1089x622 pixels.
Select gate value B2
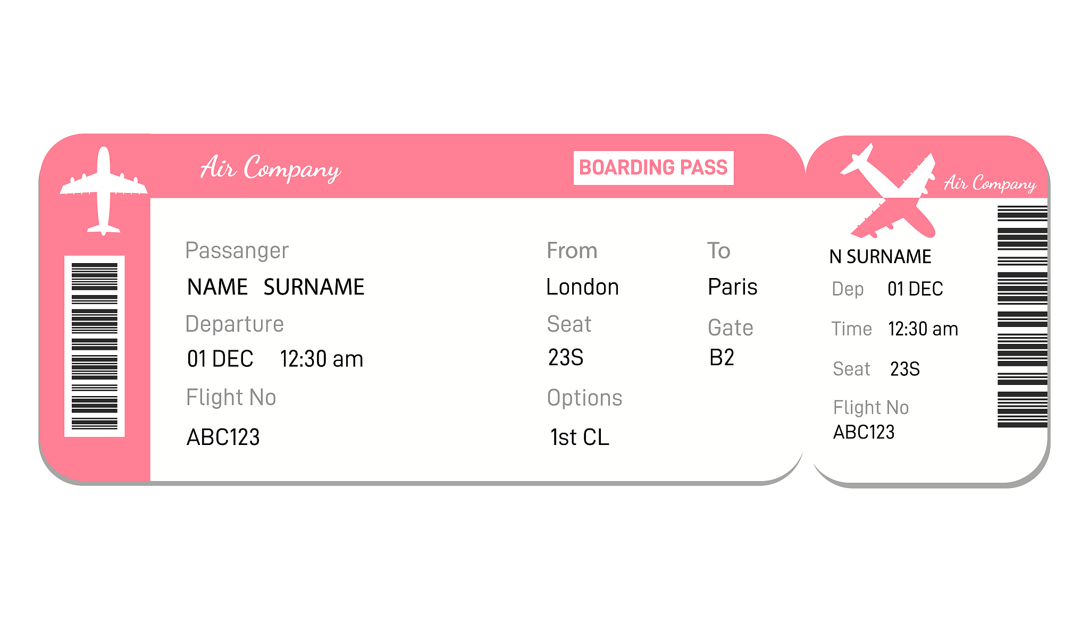point(722,358)
